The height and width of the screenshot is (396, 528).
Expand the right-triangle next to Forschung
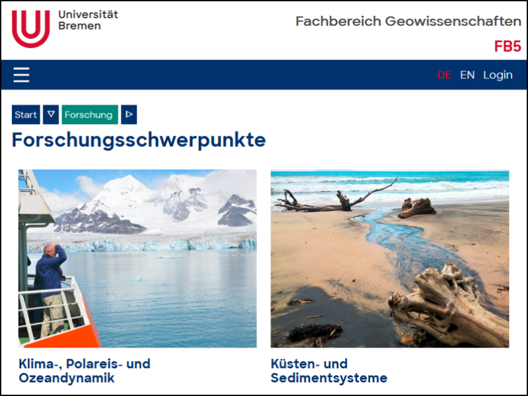tap(129, 114)
